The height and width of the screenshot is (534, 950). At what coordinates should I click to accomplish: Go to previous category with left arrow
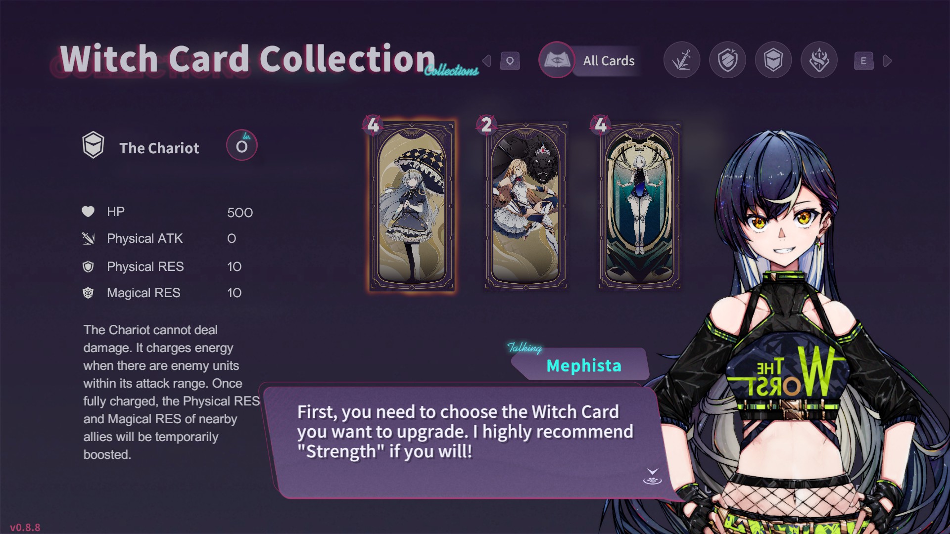pos(487,61)
